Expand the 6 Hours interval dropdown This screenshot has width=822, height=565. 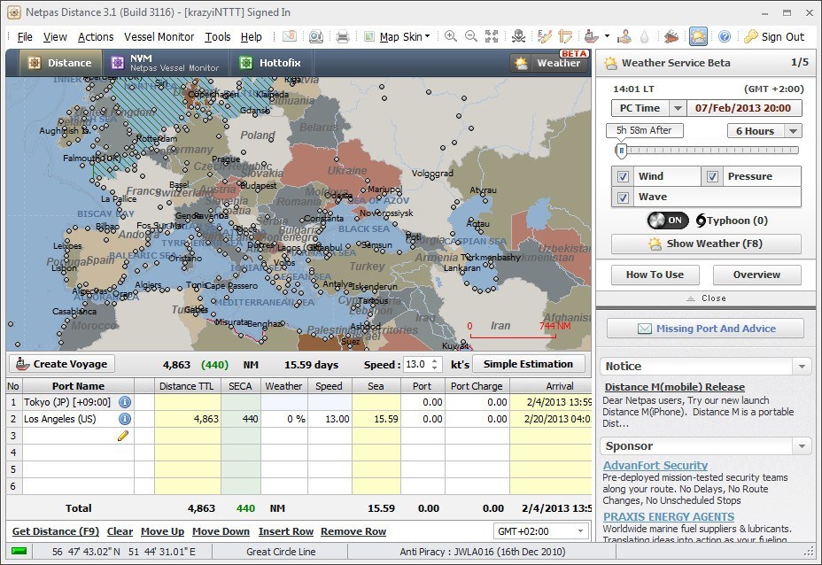pyautogui.click(x=793, y=130)
